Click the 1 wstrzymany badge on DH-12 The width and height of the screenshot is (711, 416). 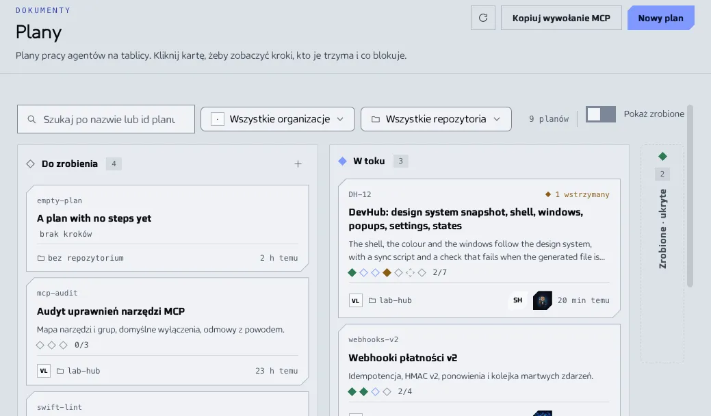click(578, 194)
